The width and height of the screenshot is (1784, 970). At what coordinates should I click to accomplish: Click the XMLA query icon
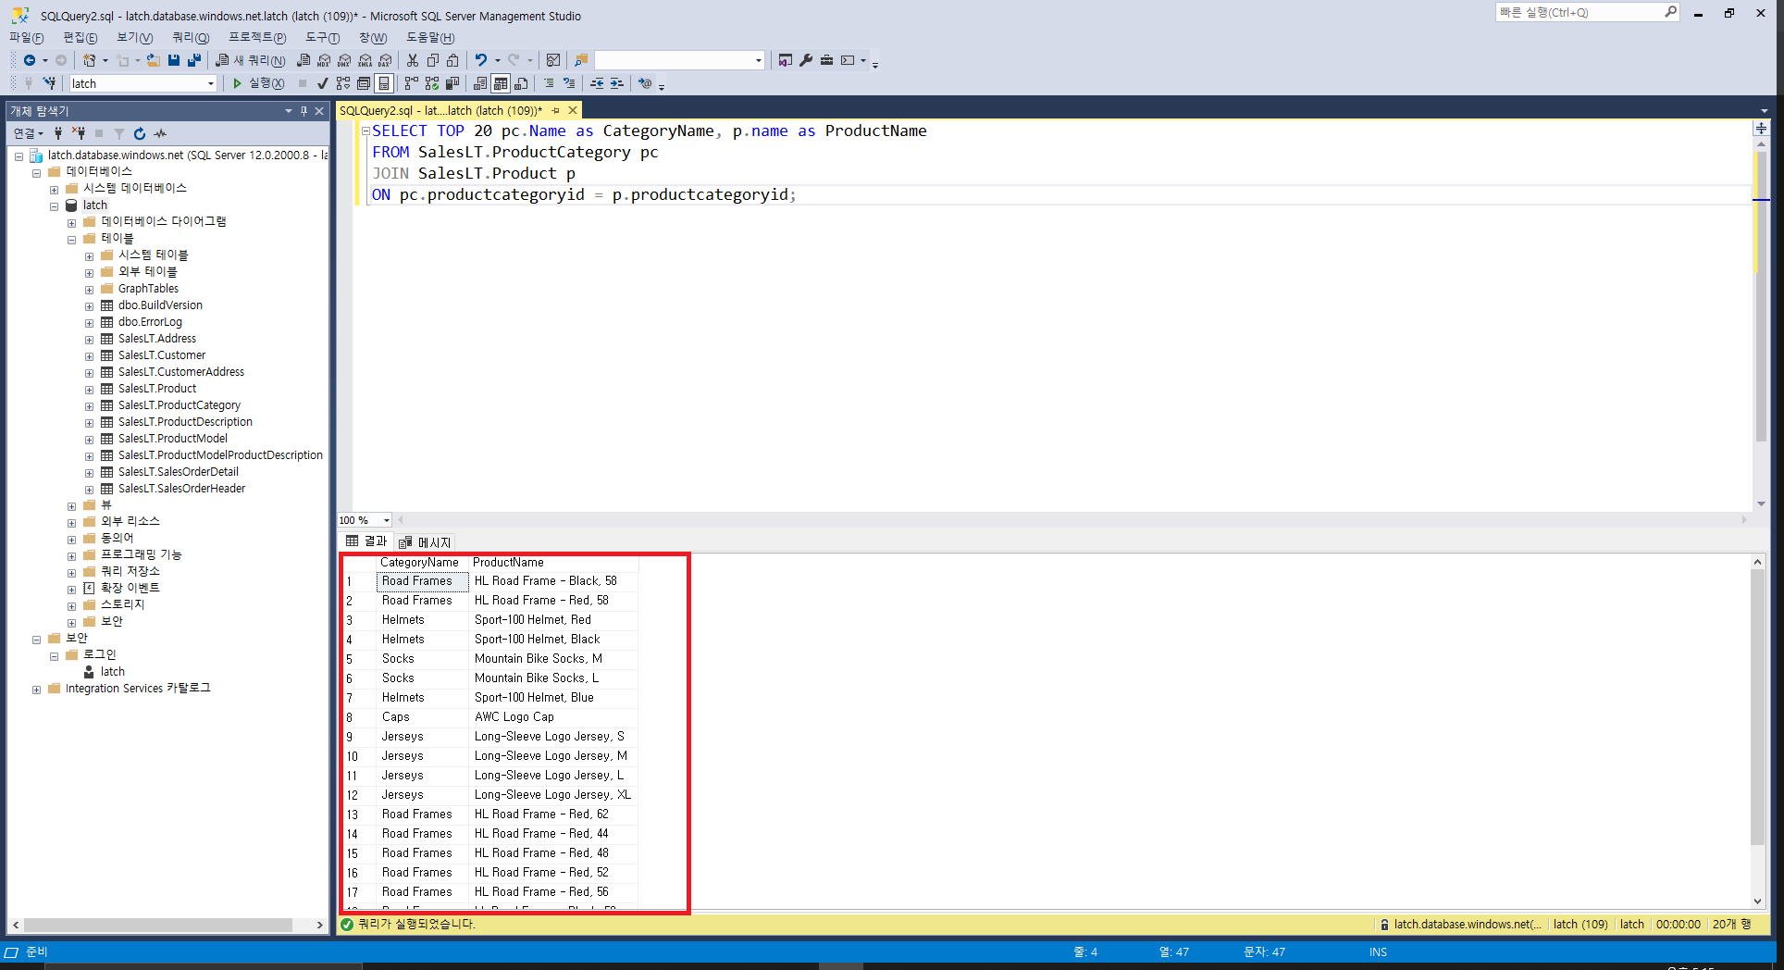[365, 60]
